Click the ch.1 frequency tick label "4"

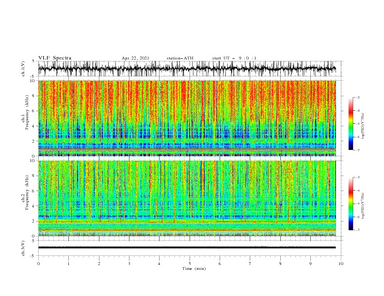point(33,126)
